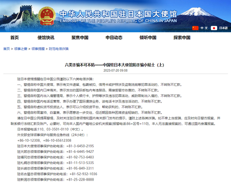
Task: Switch language to 中文
Action: coord(204,28)
